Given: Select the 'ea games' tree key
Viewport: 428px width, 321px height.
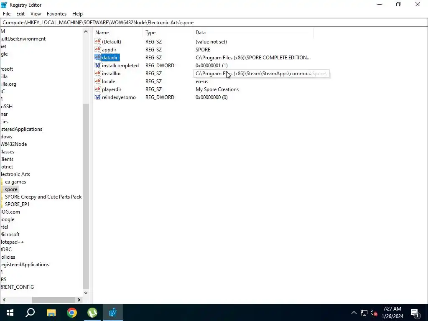Looking at the screenshot, I should click(x=15, y=182).
